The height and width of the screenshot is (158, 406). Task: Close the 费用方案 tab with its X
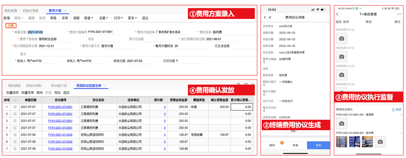pos(65,11)
